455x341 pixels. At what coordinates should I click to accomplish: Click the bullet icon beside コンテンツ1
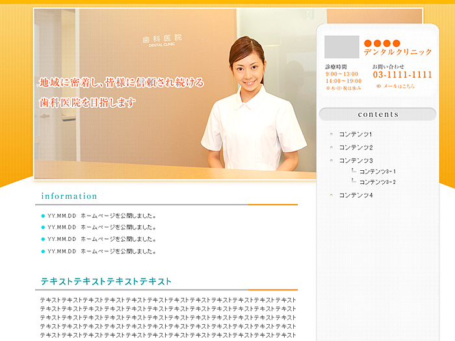pos(331,134)
